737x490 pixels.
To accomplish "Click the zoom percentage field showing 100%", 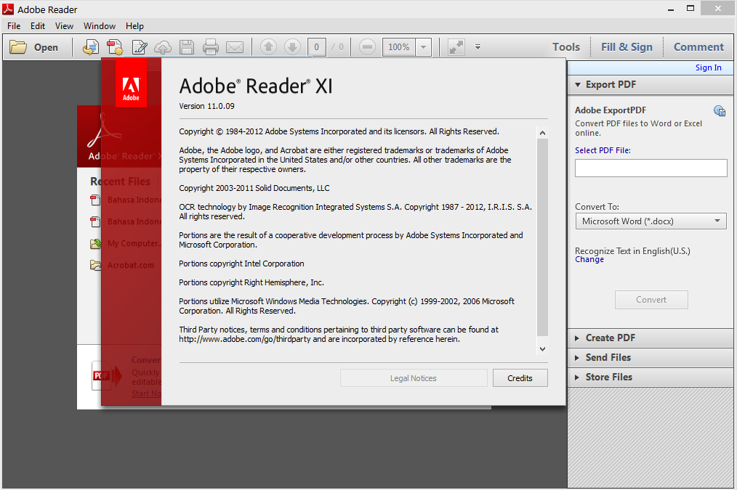I will [398, 47].
